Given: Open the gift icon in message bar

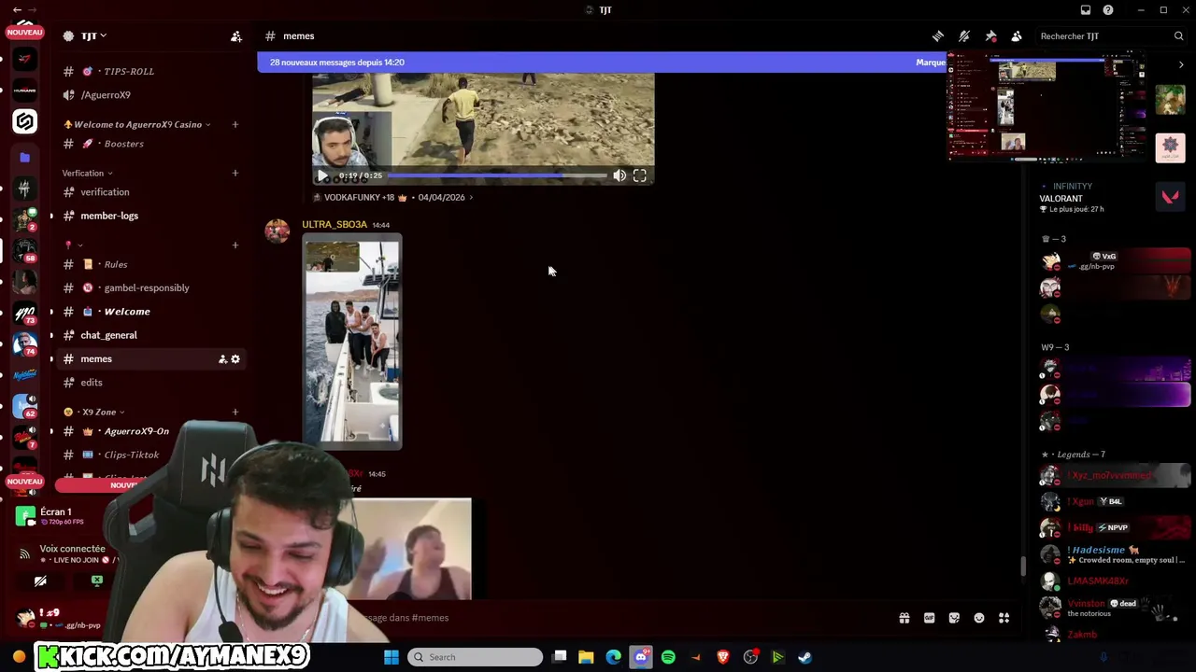Looking at the screenshot, I should pyautogui.click(x=904, y=618).
